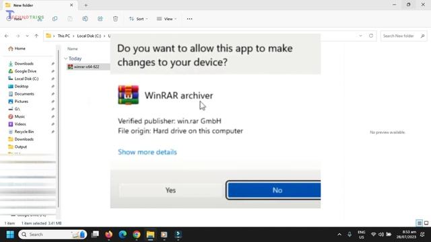Click Local Disk (C:) in address breadcrumb
Screen dimensions: 431x242
tap(89, 36)
